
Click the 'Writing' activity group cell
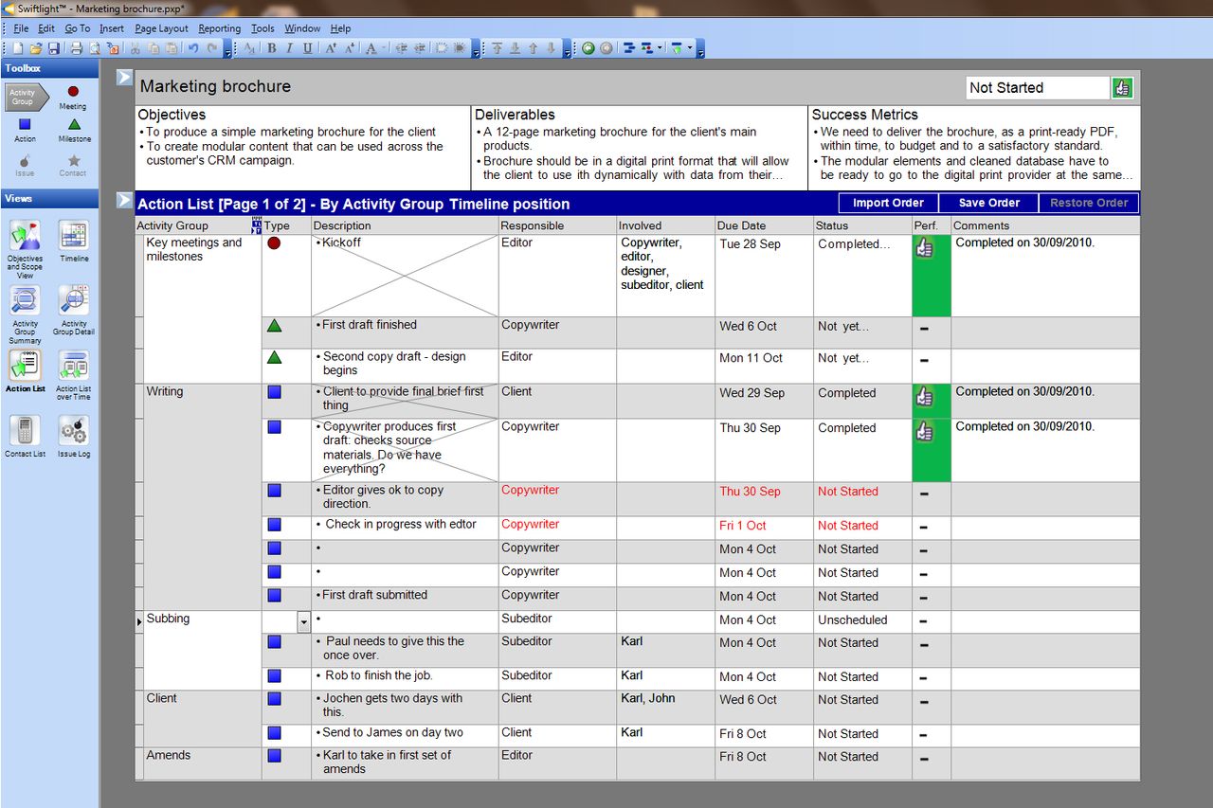202,496
